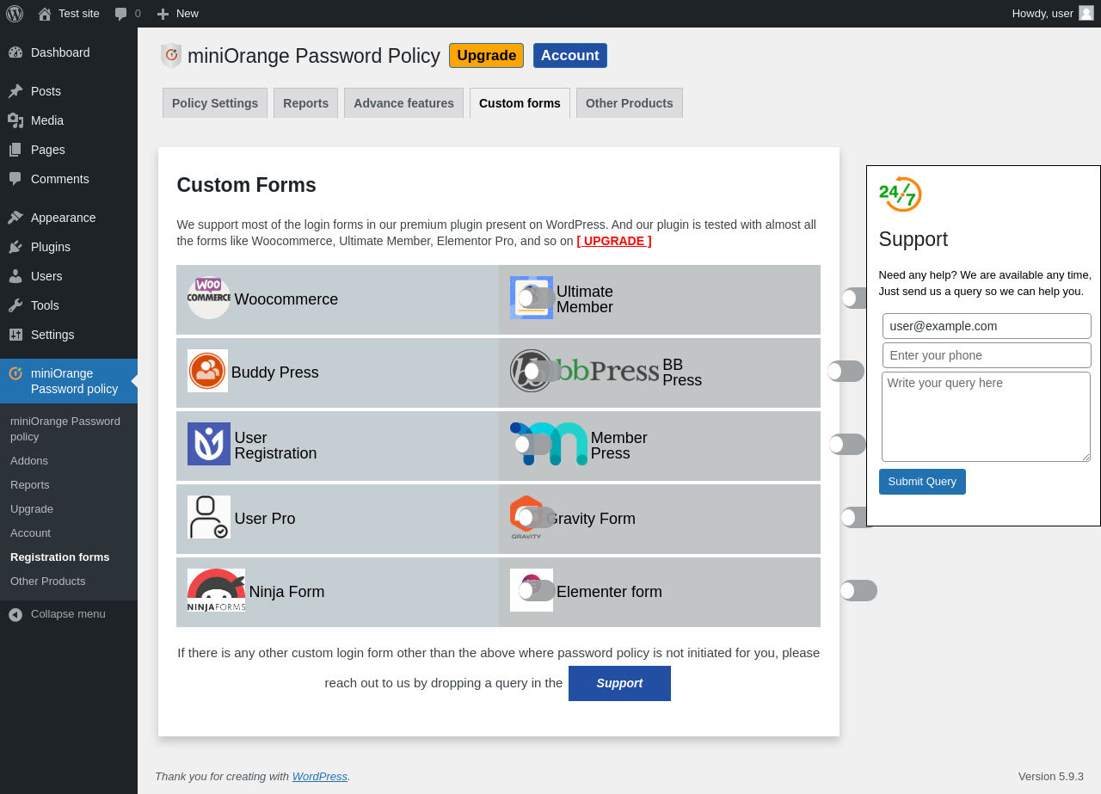Open Dashboard via its gauge icon
1101x794 pixels.
pyautogui.click(x=15, y=52)
